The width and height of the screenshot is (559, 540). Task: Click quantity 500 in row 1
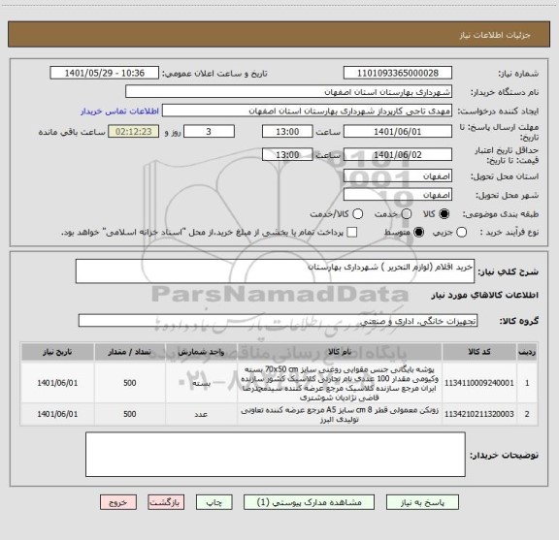point(129,383)
